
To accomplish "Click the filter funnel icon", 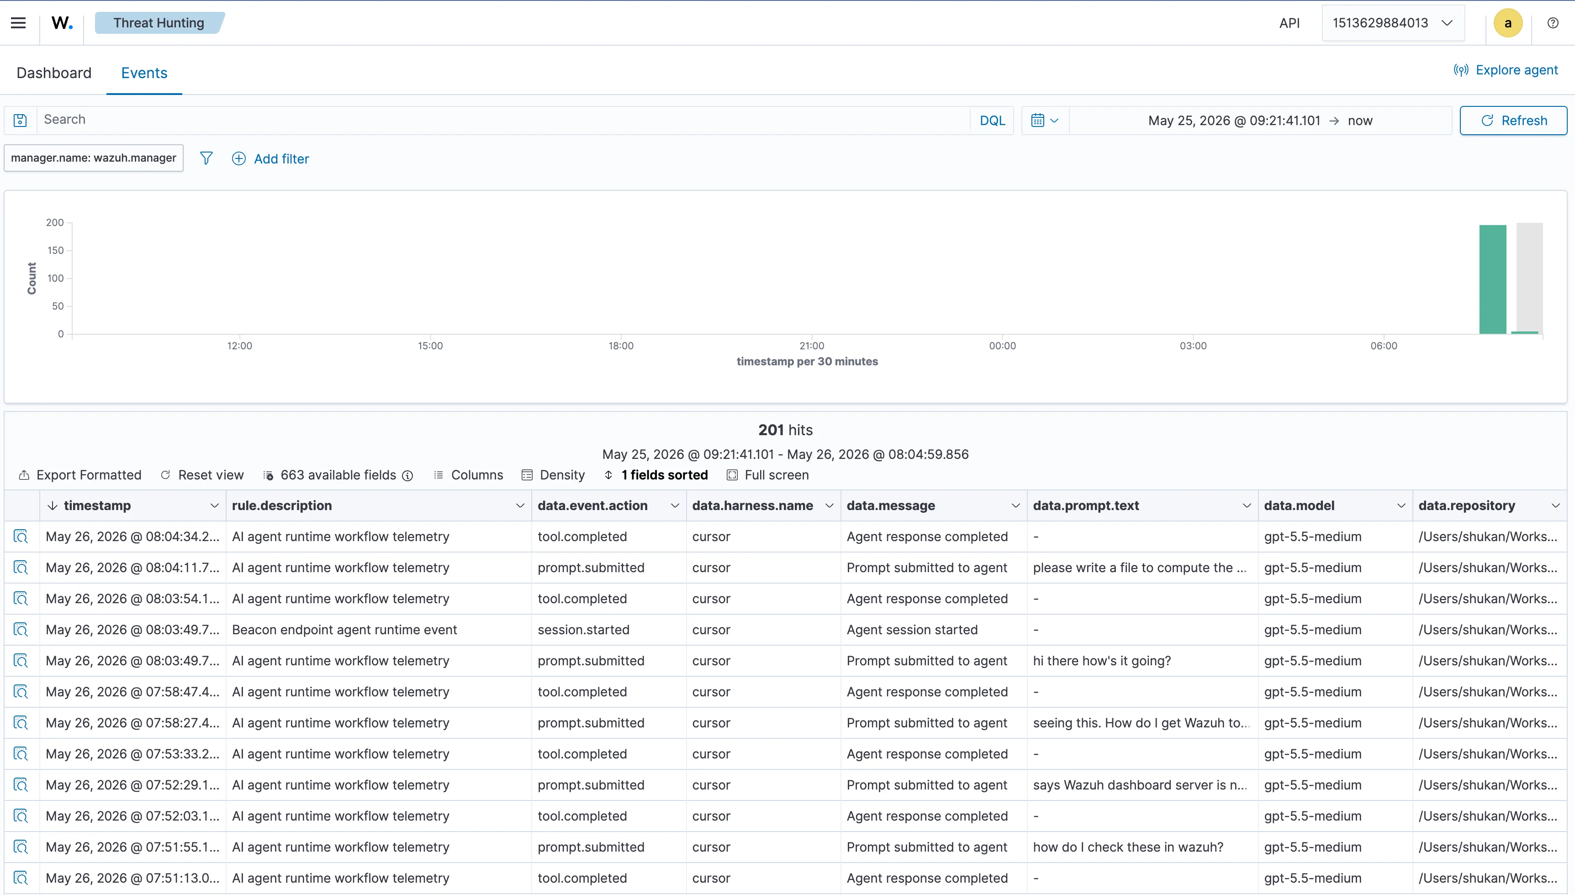I will point(206,158).
